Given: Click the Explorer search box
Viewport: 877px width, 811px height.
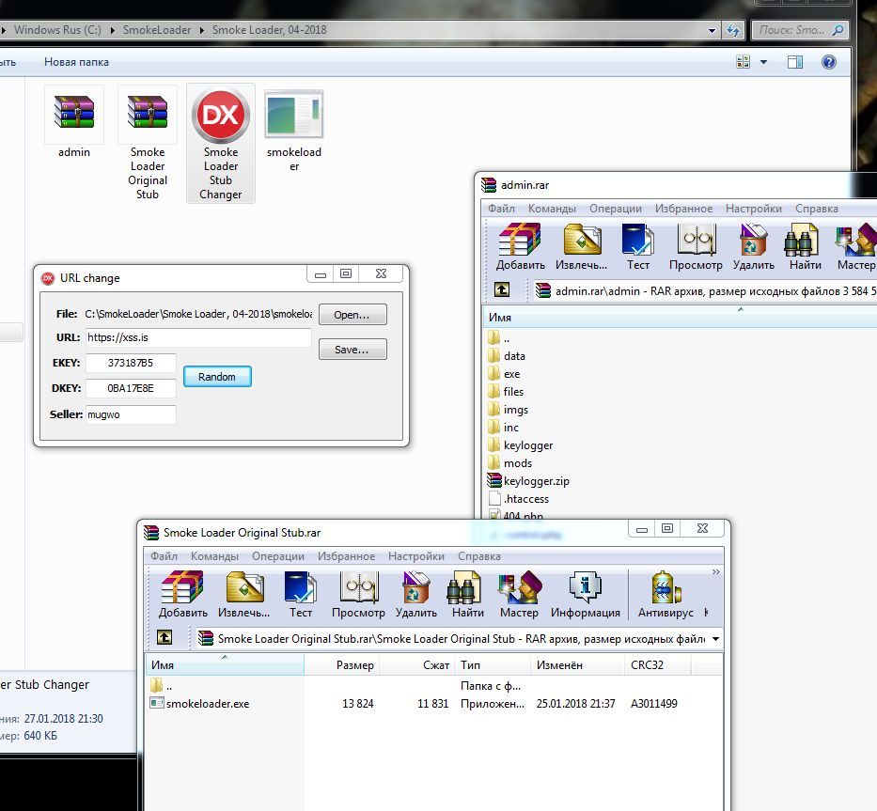Looking at the screenshot, I should pos(800,30).
